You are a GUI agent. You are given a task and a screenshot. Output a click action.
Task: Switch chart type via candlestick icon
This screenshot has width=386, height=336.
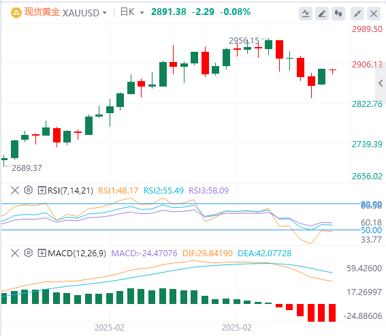pos(338,14)
